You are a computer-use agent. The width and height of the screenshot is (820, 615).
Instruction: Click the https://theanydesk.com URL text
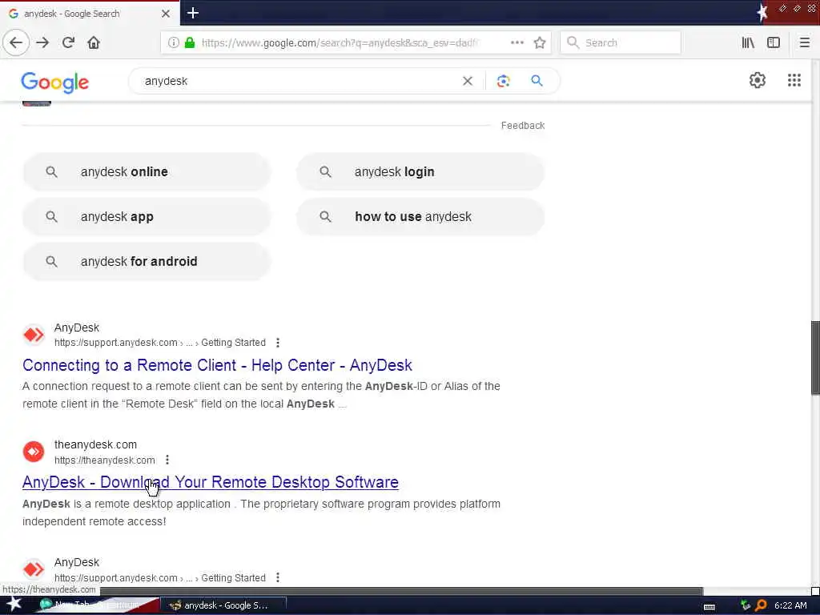pos(105,460)
